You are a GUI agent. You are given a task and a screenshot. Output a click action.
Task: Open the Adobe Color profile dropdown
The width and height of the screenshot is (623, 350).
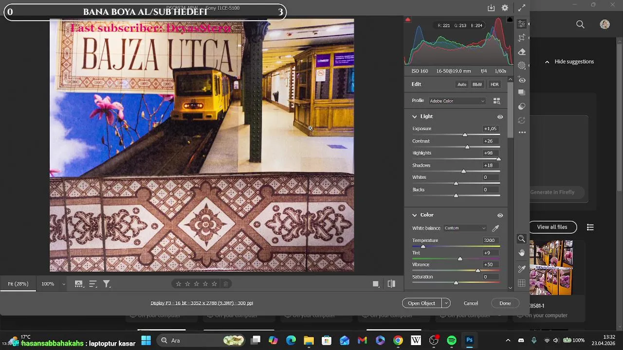(457, 101)
